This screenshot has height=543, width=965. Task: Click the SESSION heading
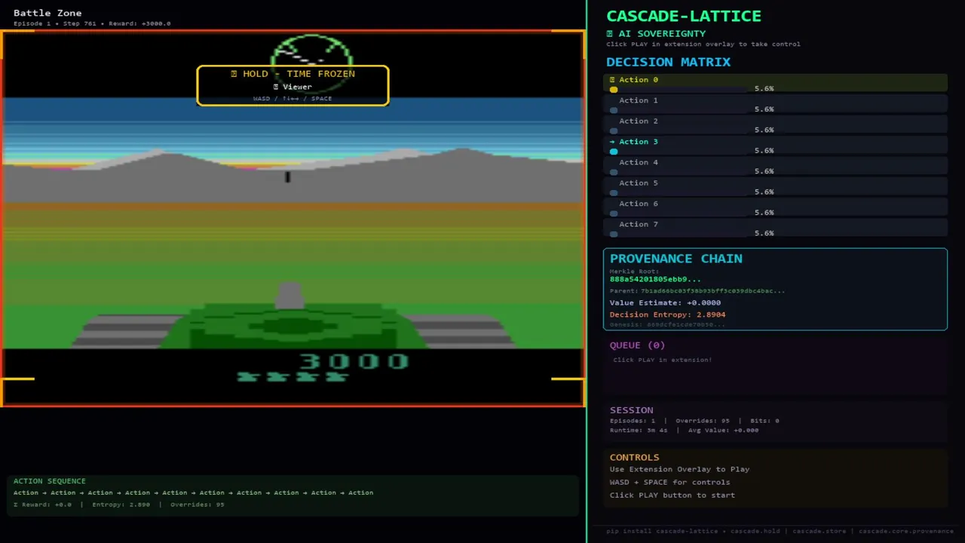coord(632,410)
